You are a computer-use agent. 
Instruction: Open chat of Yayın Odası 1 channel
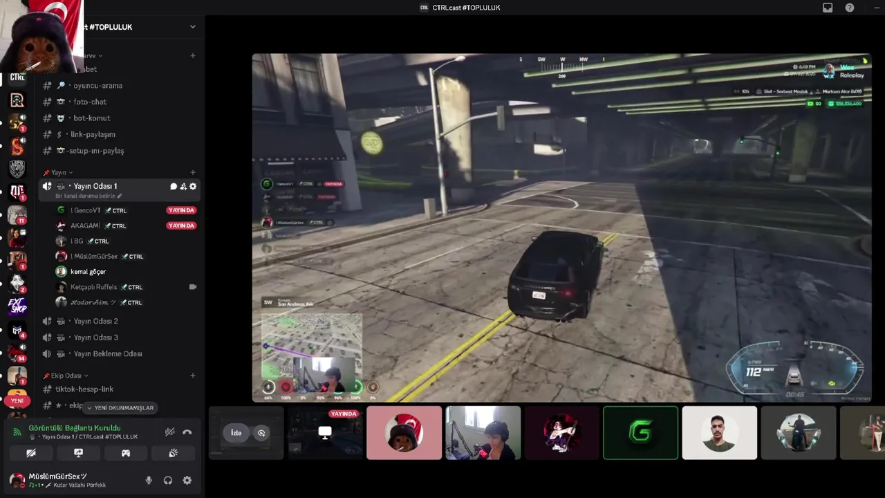174,186
